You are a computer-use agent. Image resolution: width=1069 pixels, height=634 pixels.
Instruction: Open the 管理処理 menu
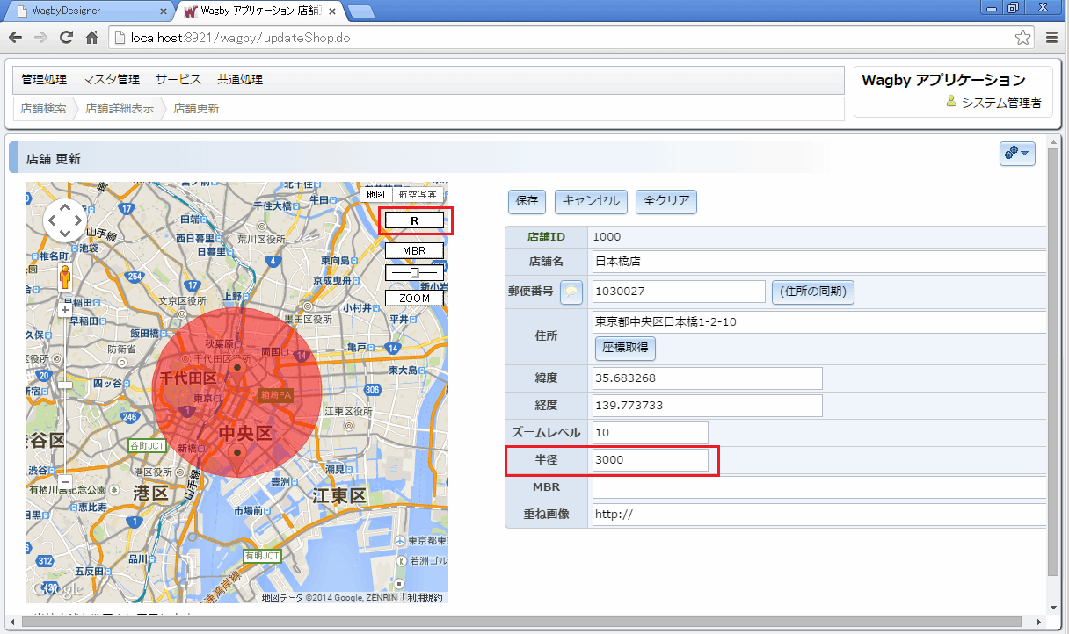pyautogui.click(x=44, y=79)
